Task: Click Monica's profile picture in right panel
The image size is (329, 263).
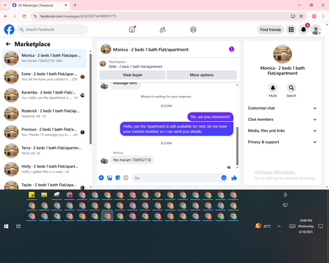Action: (282, 54)
